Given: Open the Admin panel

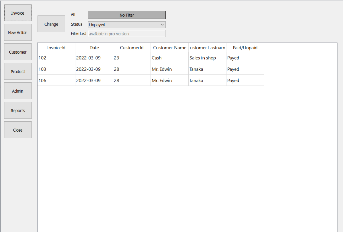Looking at the screenshot, I should [x=18, y=91].
